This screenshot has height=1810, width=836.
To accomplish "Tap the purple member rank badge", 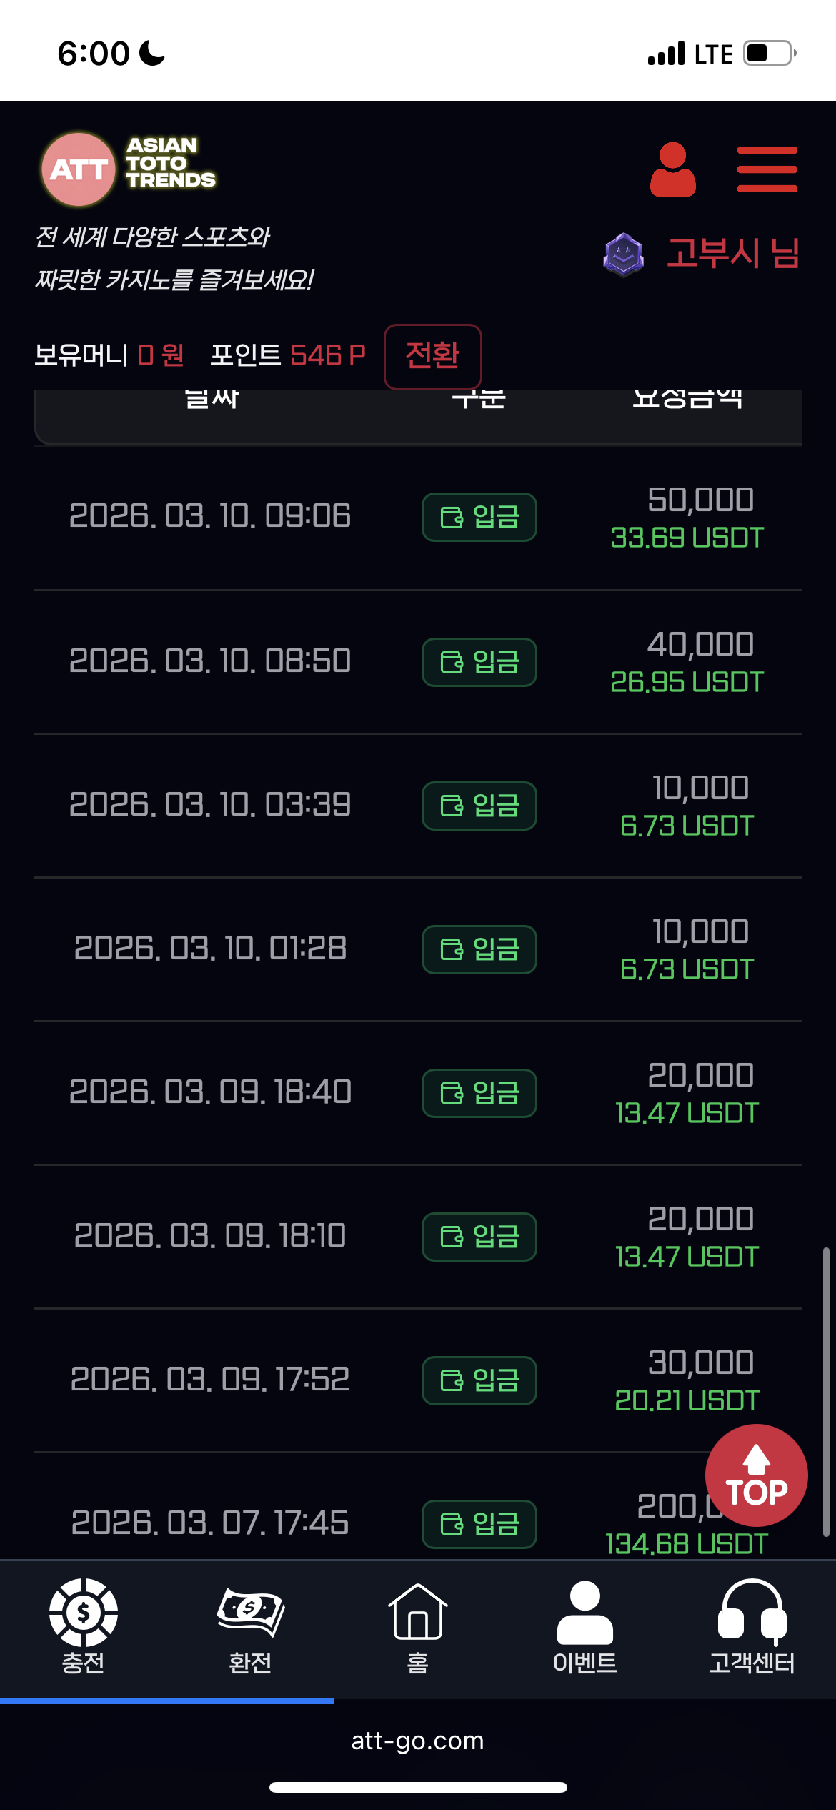I will click(623, 254).
